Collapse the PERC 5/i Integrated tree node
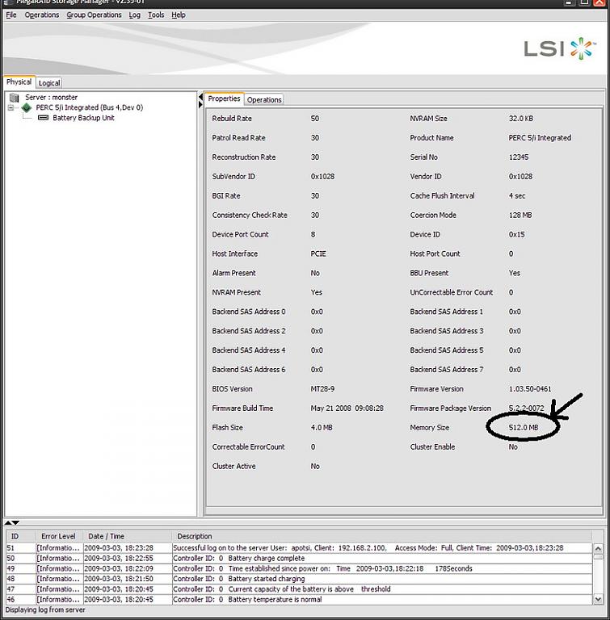The image size is (610, 620). pos(11,107)
